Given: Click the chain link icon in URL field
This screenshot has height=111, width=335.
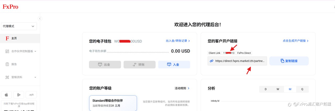Looking at the screenshot, I should pos(212,61).
